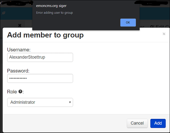The image size is (170, 133).
Task: Open the Administrator role dropdown
Action: 40,102
